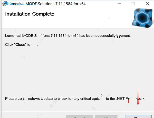The height and width of the screenshot is (118, 154).
Task: Click the x64 text in the message line
Action: coord(75,36)
